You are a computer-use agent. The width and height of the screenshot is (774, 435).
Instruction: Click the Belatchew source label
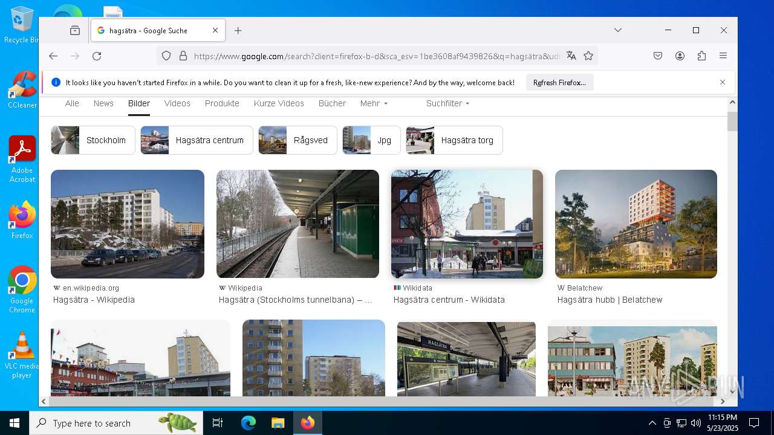[x=585, y=288]
